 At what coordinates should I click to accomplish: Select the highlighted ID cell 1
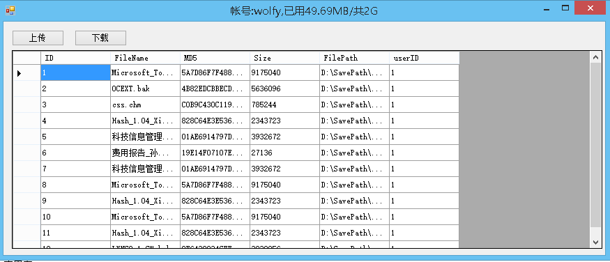(75, 72)
